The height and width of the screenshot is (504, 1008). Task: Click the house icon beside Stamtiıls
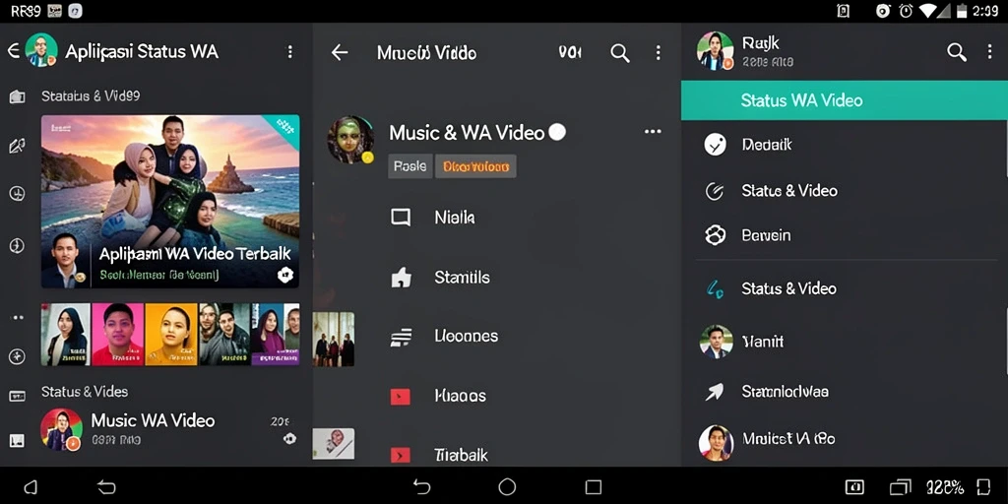click(x=402, y=278)
